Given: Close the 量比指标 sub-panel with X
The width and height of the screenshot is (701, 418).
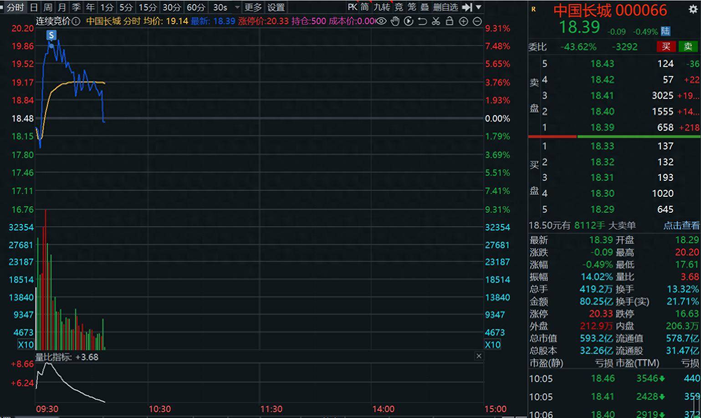Looking at the screenshot, I should 479,356.
